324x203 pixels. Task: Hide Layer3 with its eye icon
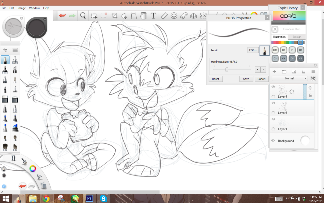(x=273, y=103)
